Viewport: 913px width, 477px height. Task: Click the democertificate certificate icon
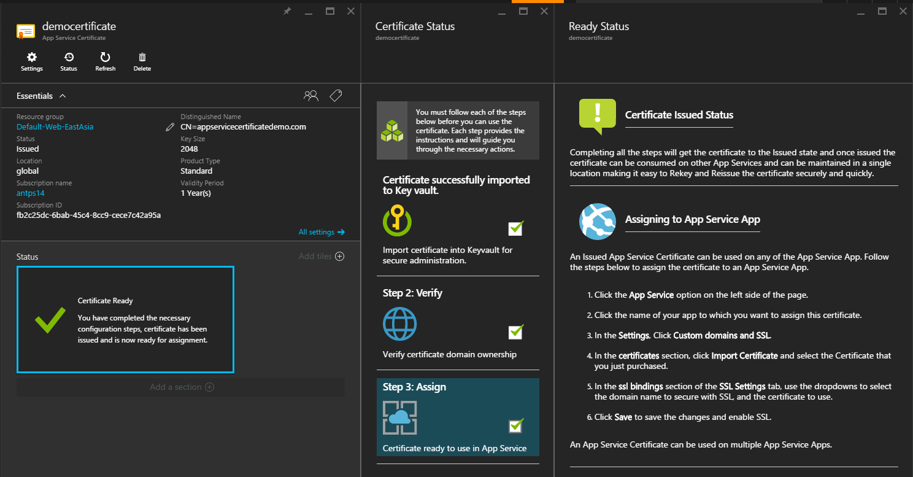26,32
